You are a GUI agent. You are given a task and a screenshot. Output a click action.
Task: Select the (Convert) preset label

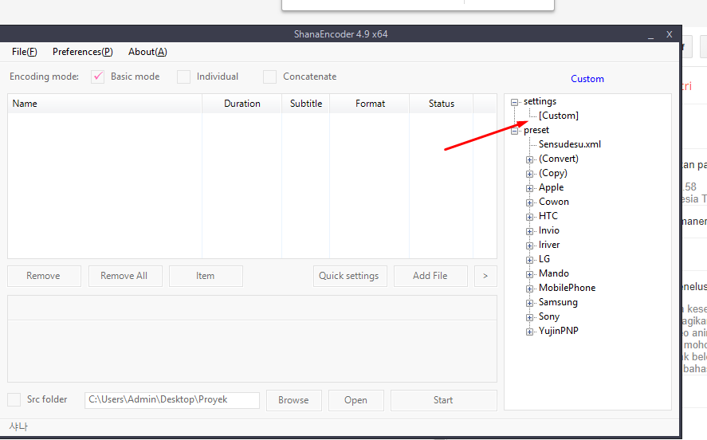tap(558, 159)
